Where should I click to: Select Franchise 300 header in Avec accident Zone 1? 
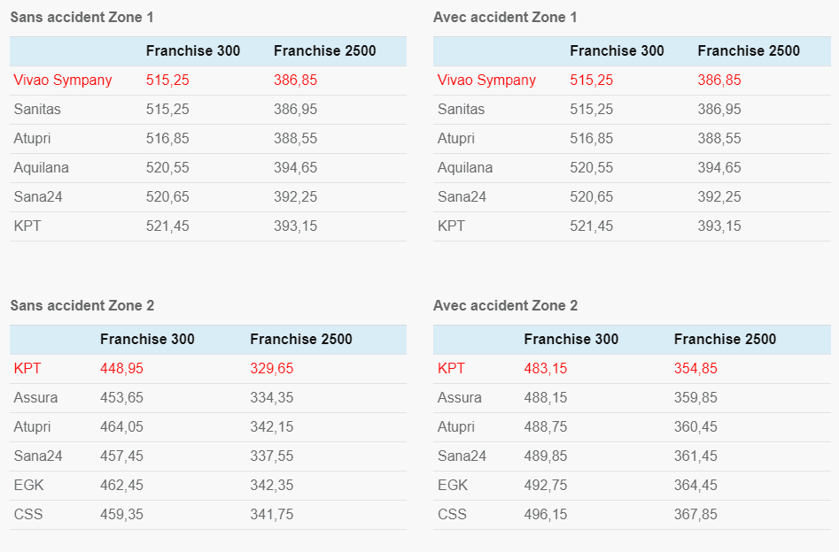click(617, 50)
